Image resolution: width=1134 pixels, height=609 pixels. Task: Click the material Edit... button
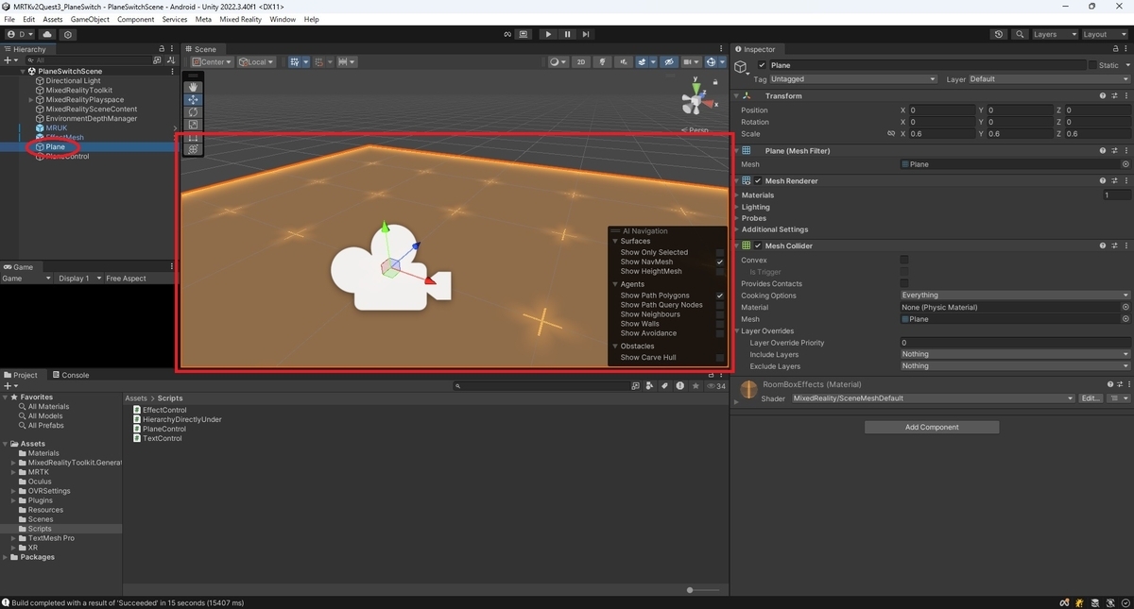click(x=1091, y=398)
